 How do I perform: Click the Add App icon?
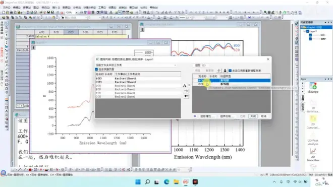(313, 86)
